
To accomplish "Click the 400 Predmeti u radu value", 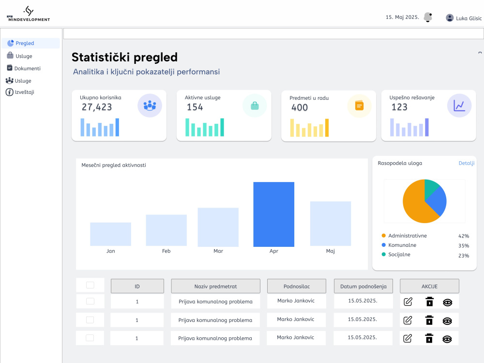I will (300, 107).
